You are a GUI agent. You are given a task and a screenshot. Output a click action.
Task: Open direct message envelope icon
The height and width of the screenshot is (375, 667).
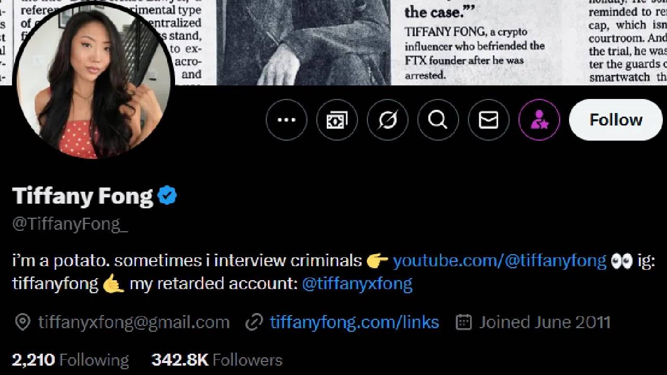488,120
